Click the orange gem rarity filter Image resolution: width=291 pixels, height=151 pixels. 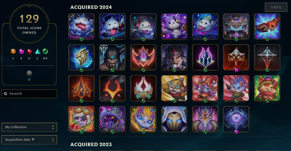13,51
